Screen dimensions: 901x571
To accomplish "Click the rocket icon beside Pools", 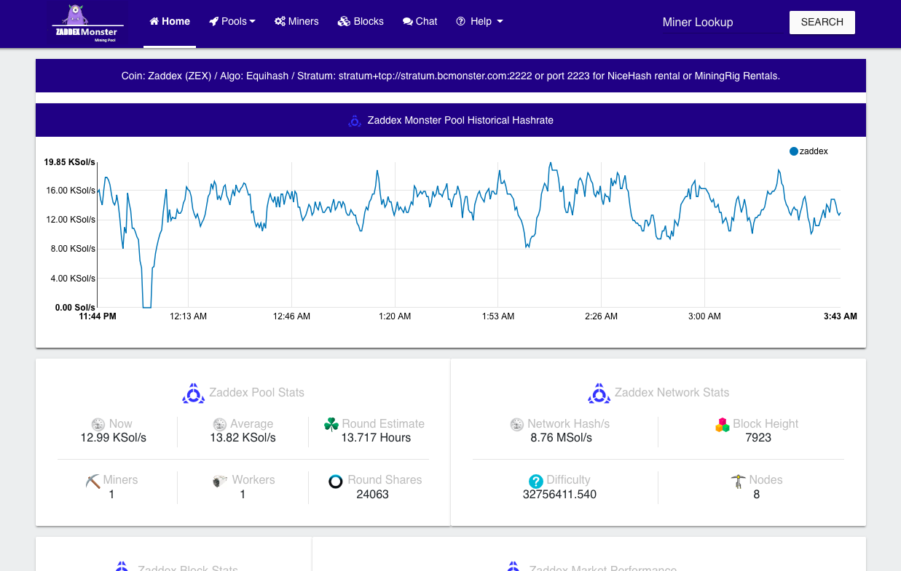I will 213,22.
